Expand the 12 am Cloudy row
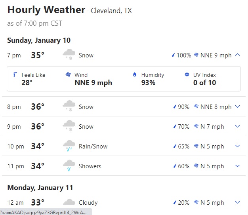 237,202
